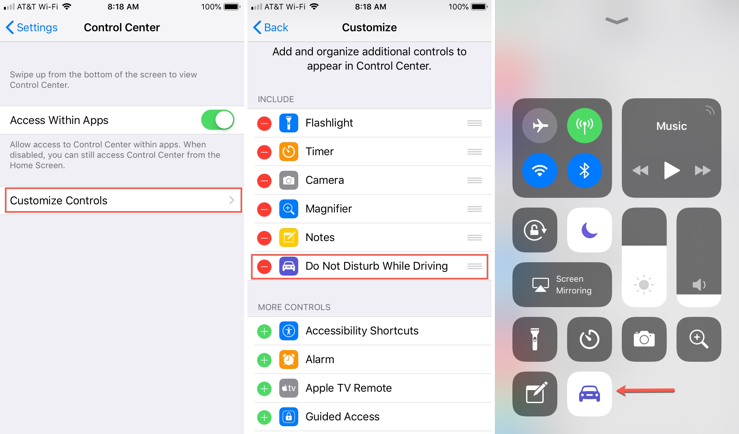Tap Do Not Disturb moon icon

point(589,229)
